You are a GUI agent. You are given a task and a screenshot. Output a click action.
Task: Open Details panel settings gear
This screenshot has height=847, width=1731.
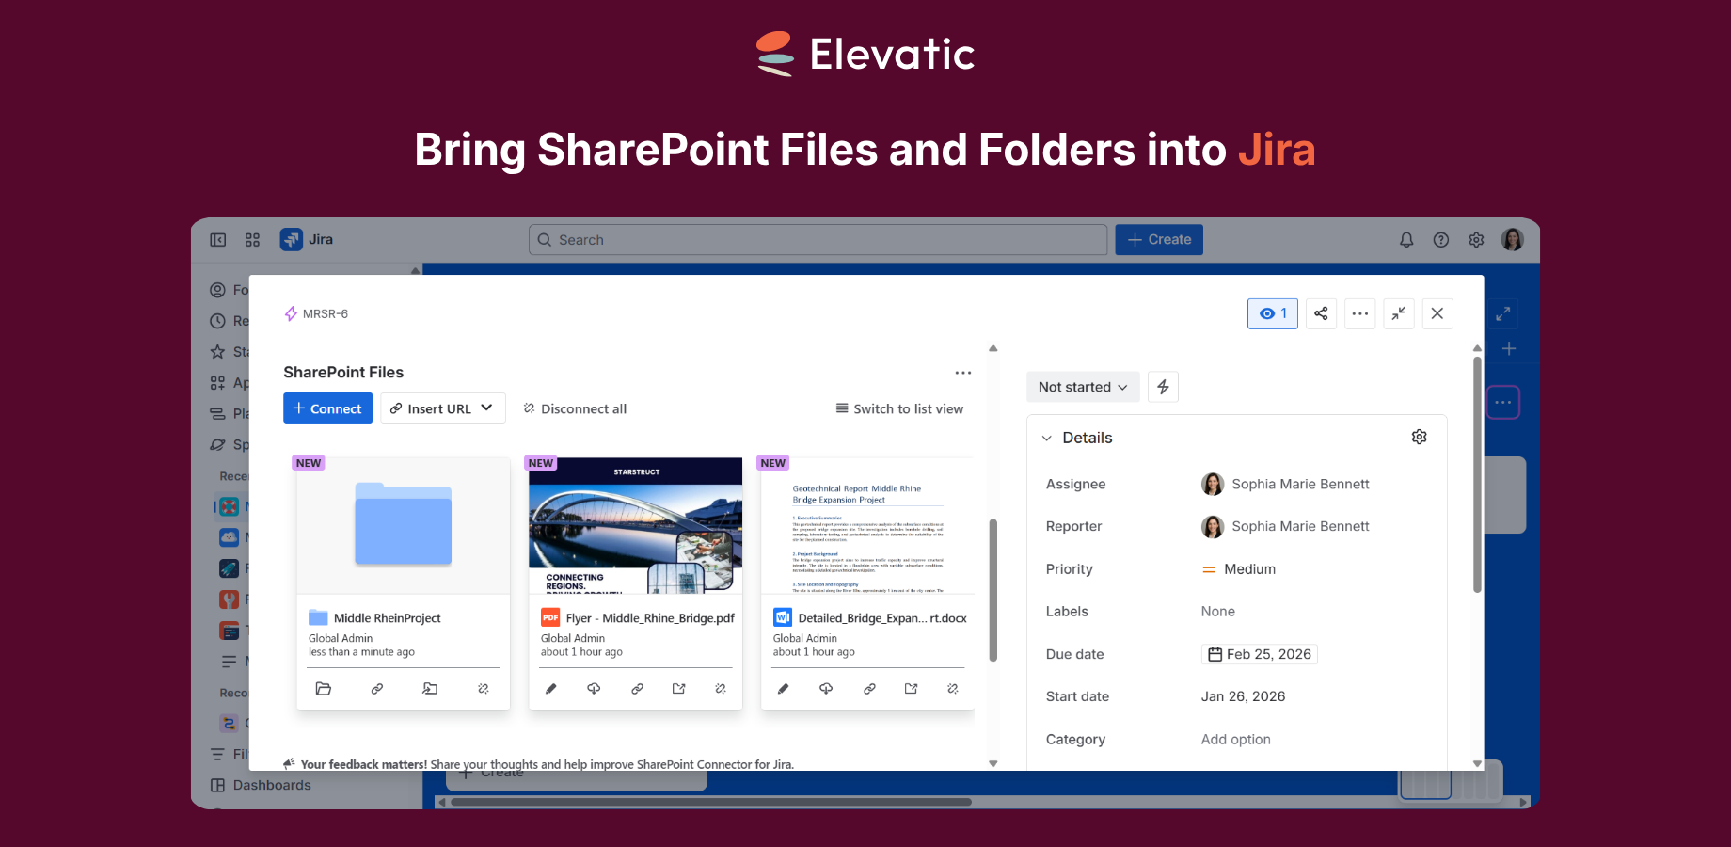coord(1419,437)
